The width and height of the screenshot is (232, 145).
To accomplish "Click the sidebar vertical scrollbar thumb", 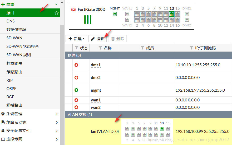I will tap(62, 85).
